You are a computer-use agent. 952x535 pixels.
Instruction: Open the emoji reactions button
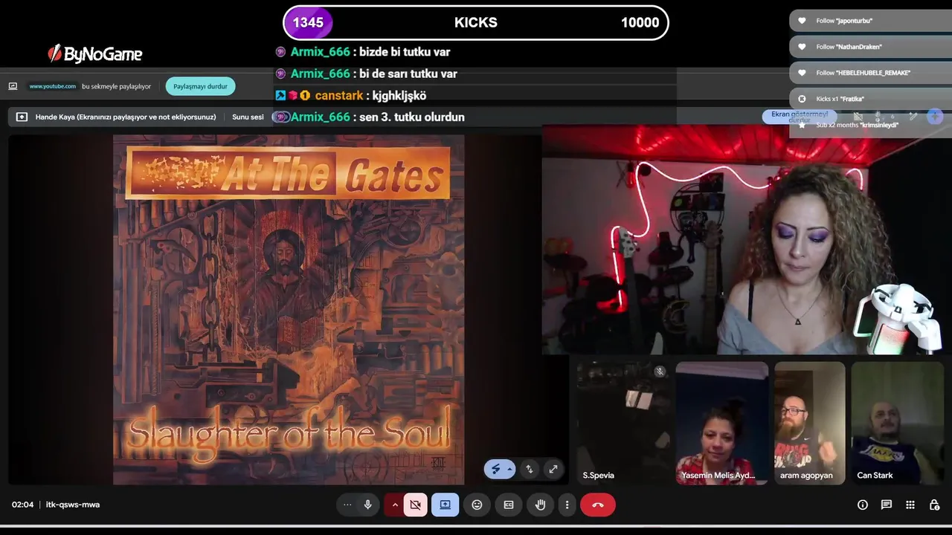[x=477, y=505]
